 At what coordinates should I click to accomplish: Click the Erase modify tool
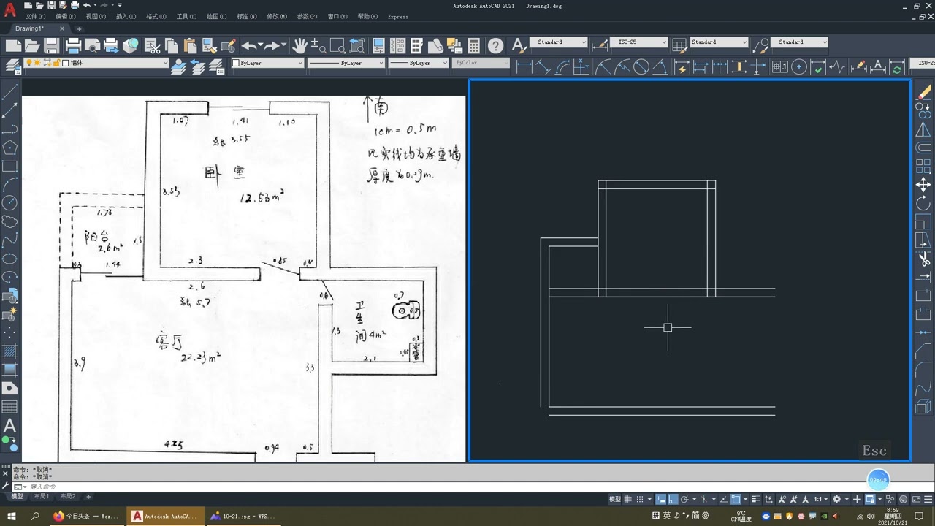[x=923, y=91]
